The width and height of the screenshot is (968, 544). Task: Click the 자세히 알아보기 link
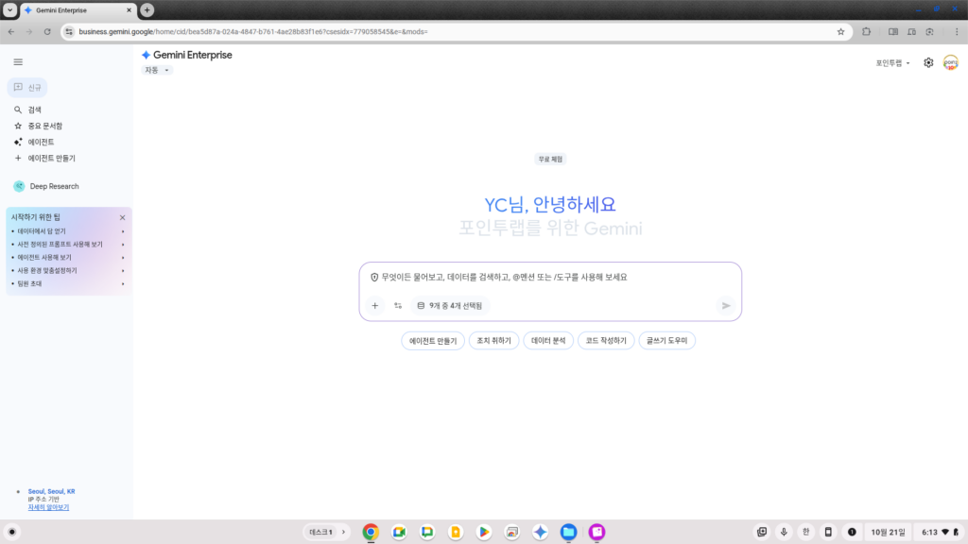tap(48, 507)
